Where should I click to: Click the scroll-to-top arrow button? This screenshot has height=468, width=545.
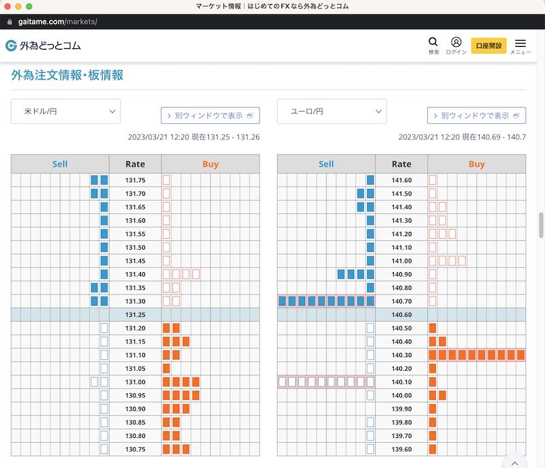click(x=515, y=463)
